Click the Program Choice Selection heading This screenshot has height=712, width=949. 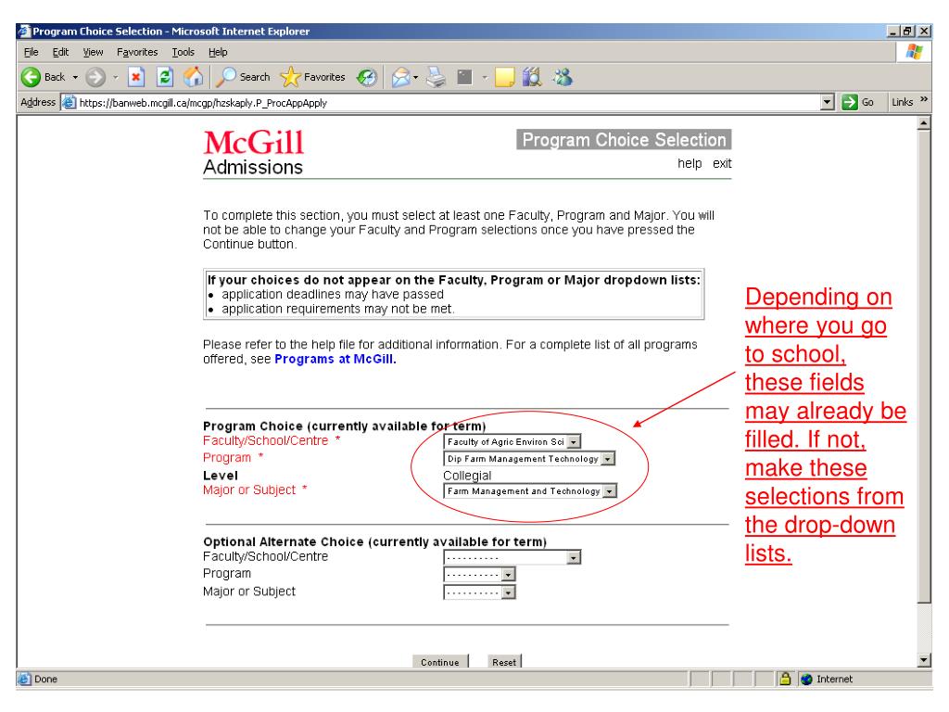tap(624, 139)
